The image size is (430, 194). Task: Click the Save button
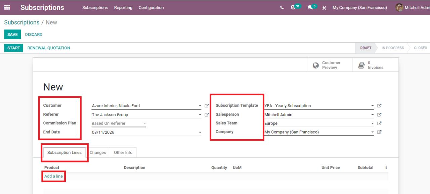[x=12, y=35]
